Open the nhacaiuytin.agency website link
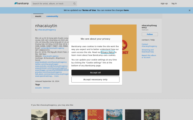 [51, 56]
